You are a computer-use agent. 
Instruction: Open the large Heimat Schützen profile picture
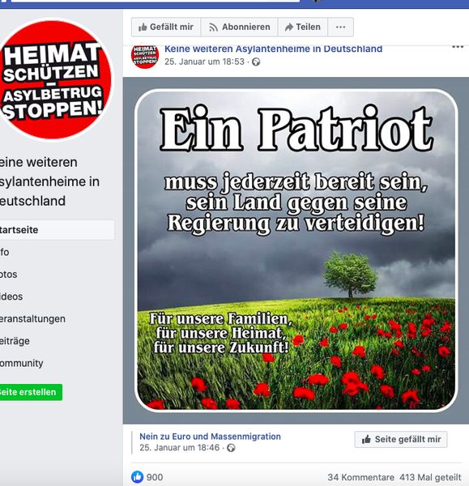53,79
